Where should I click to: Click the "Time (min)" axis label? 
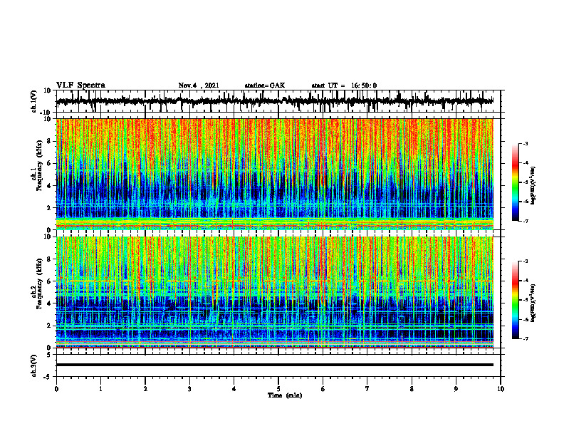coord(285,395)
